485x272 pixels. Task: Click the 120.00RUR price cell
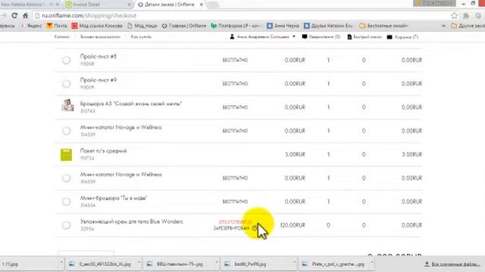tap(293, 225)
